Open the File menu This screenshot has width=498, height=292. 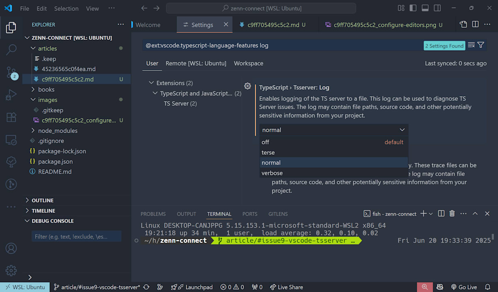tap(24, 8)
